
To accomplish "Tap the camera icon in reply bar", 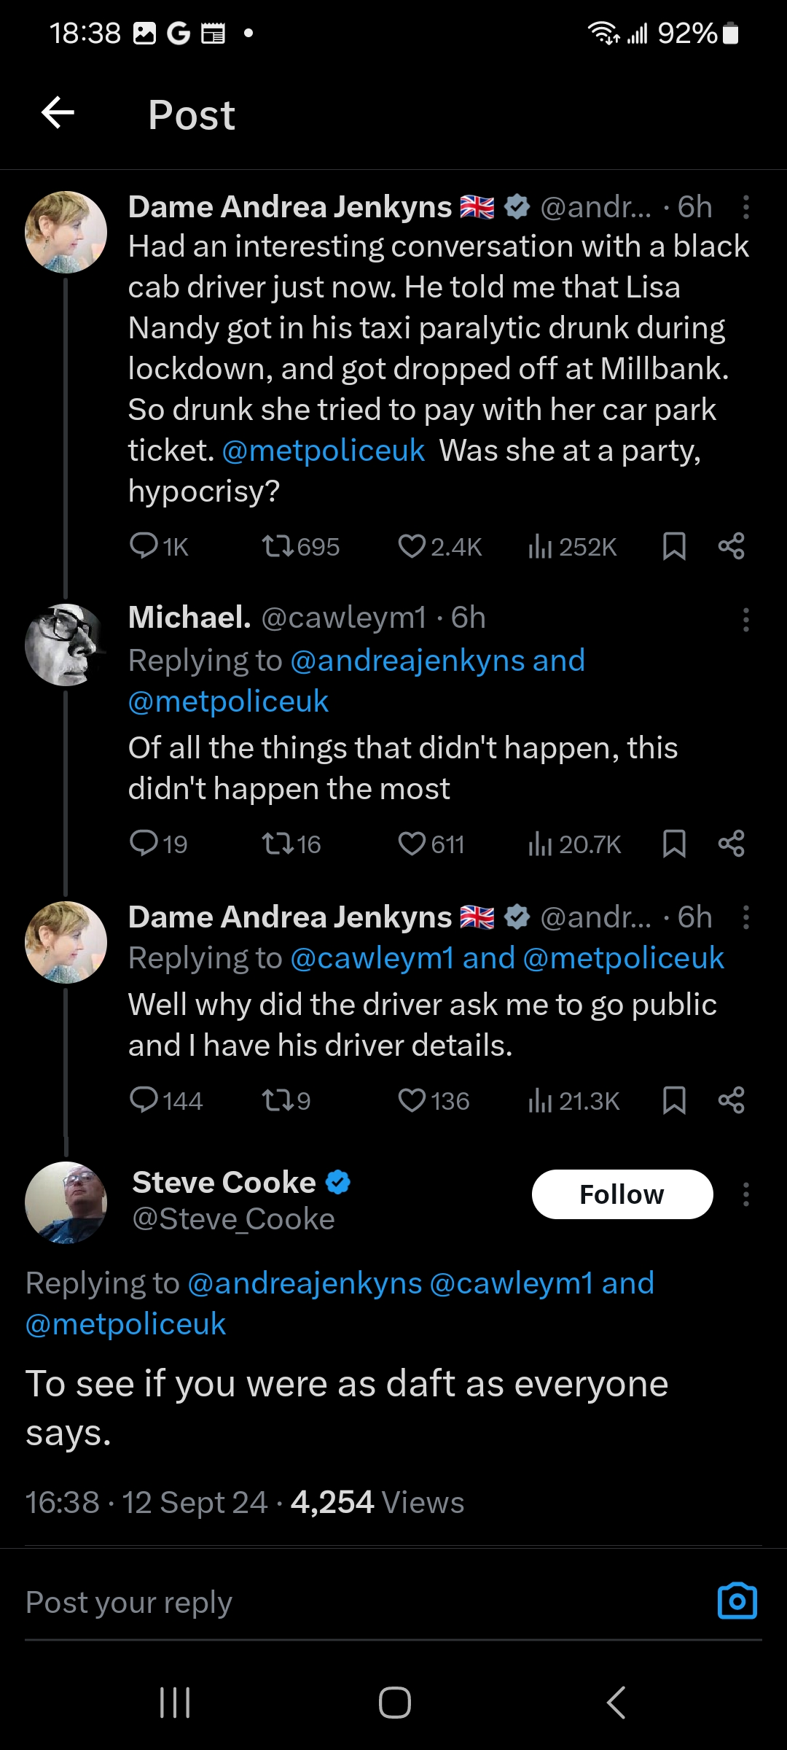I will (x=737, y=1601).
